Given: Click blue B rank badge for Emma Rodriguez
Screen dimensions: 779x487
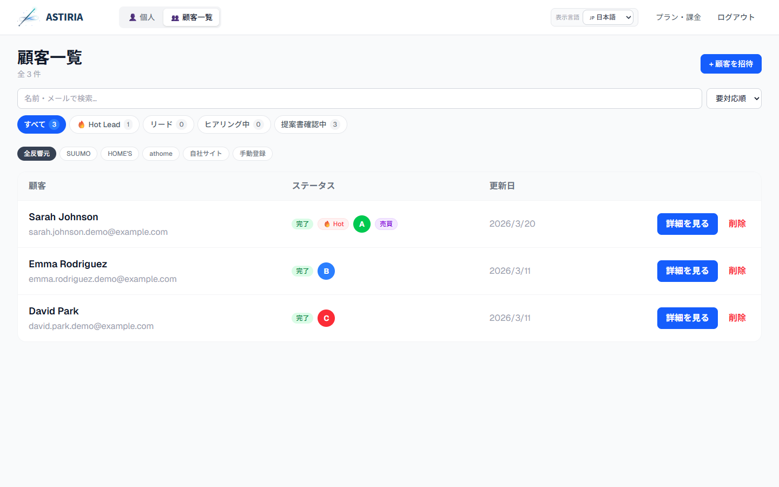Looking at the screenshot, I should click(326, 271).
